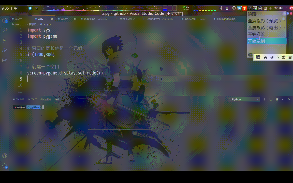Focus the terminal prompt input
The width and height of the screenshot is (293, 183).
click(x=43, y=107)
